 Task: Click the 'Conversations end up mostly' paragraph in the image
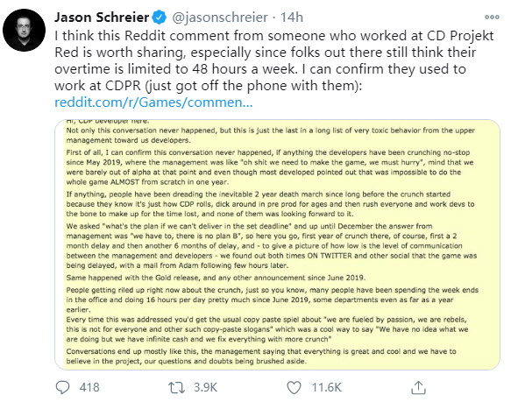(x=261, y=356)
